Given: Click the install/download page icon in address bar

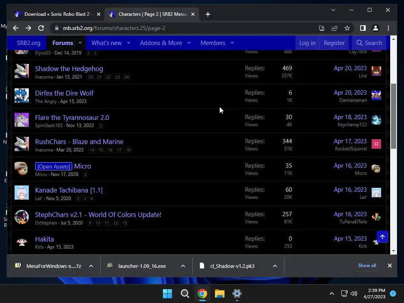Looking at the screenshot, I should 322,28.
